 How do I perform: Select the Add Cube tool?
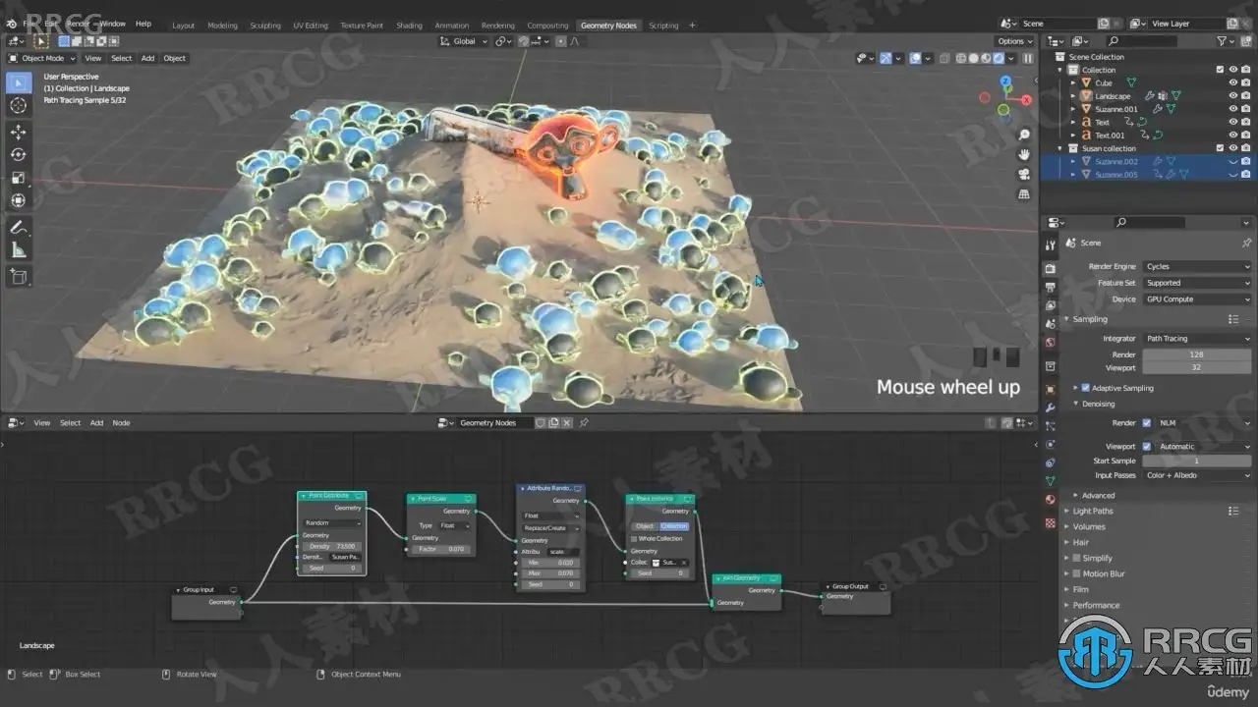pyautogui.click(x=18, y=277)
